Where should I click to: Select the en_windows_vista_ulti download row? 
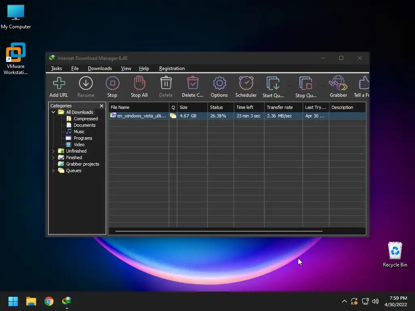pyautogui.click(x=237, y=116)
